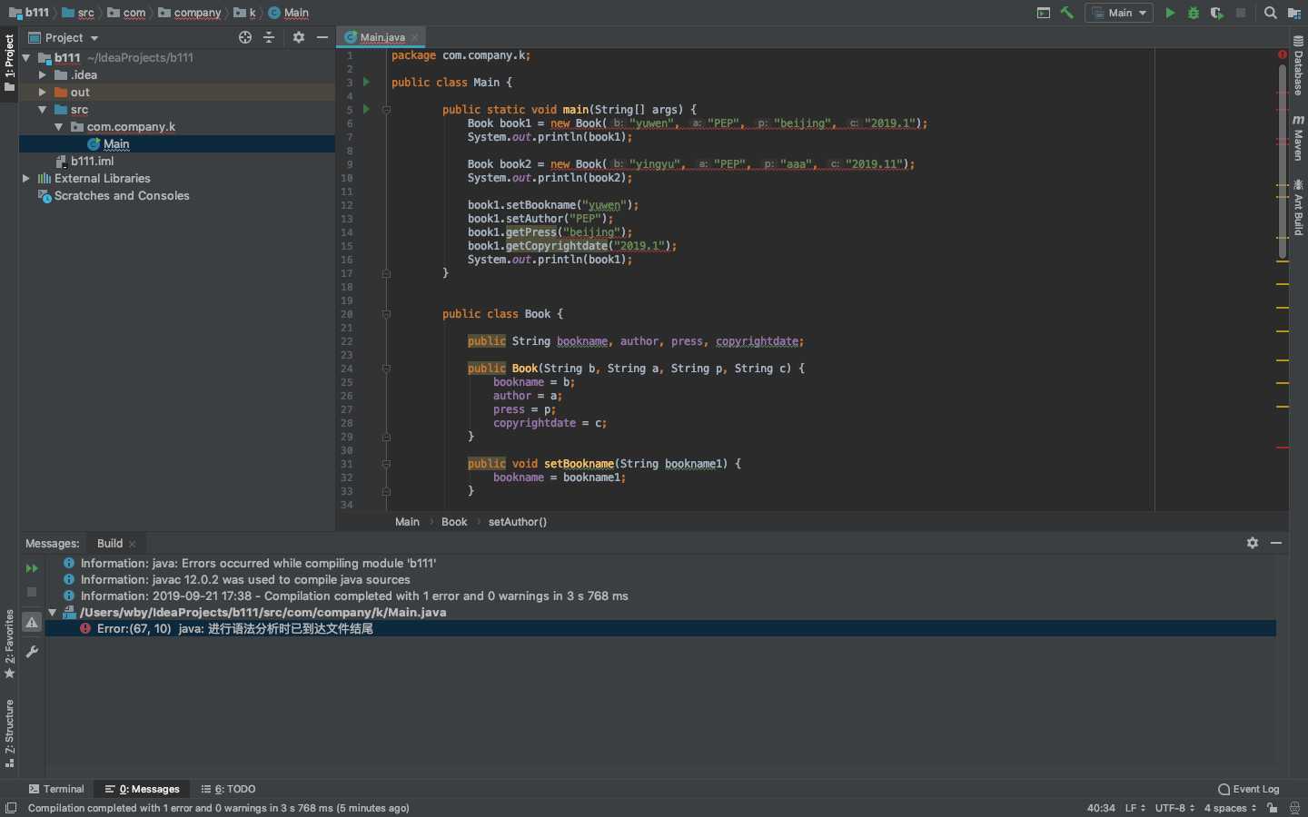Open the Database side panel

(1298, 66)
